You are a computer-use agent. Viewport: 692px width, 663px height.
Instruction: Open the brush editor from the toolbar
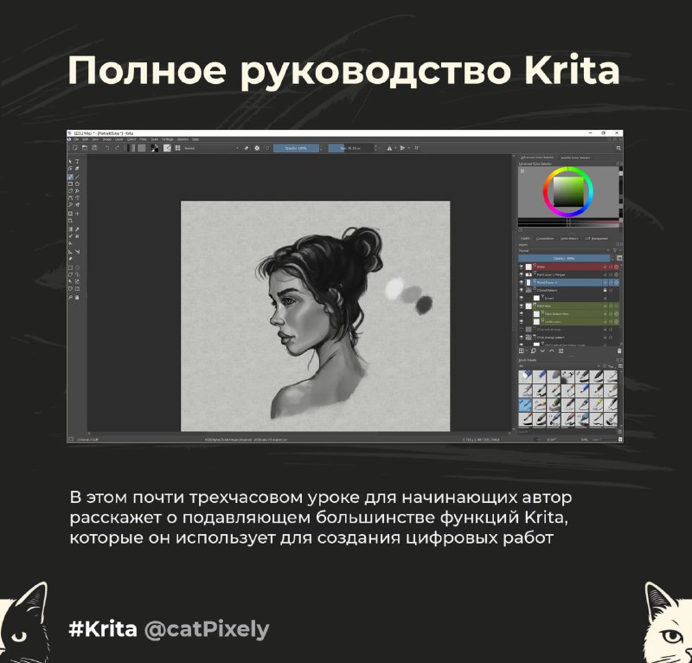(167, 148)
